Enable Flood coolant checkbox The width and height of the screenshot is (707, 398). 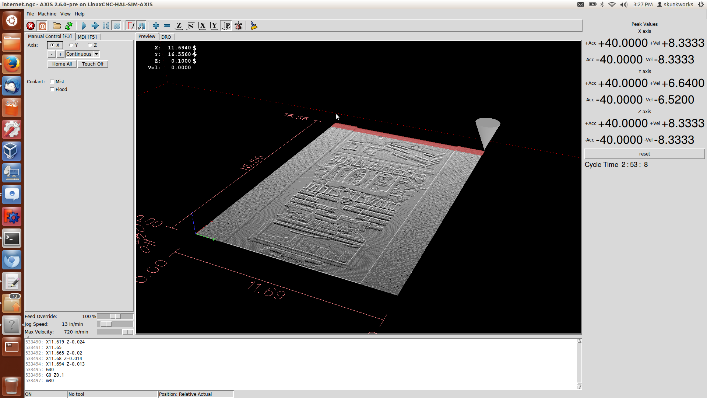(52, 90)
